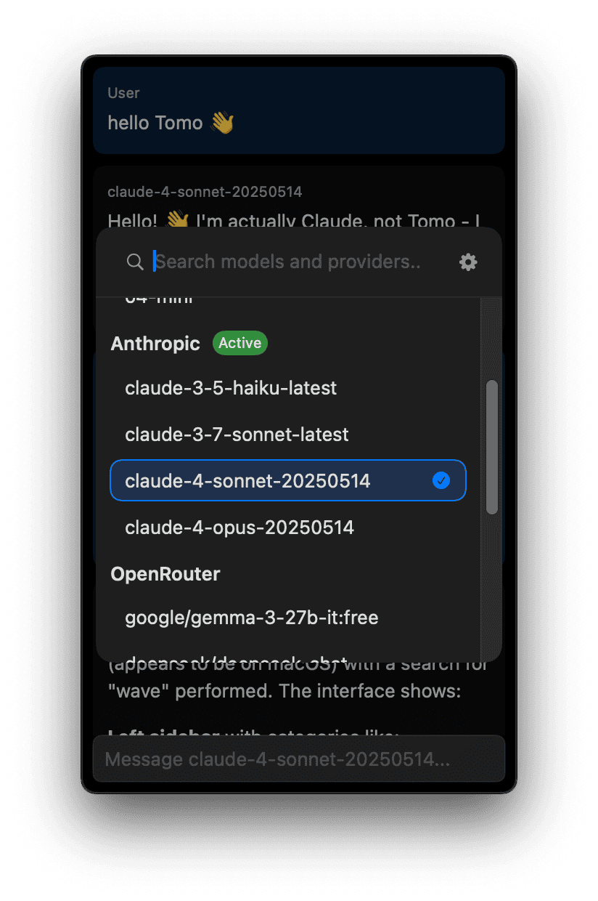Click the green Active badge
598x901 pixels.
pyautogui.click(x=239, y=343)
